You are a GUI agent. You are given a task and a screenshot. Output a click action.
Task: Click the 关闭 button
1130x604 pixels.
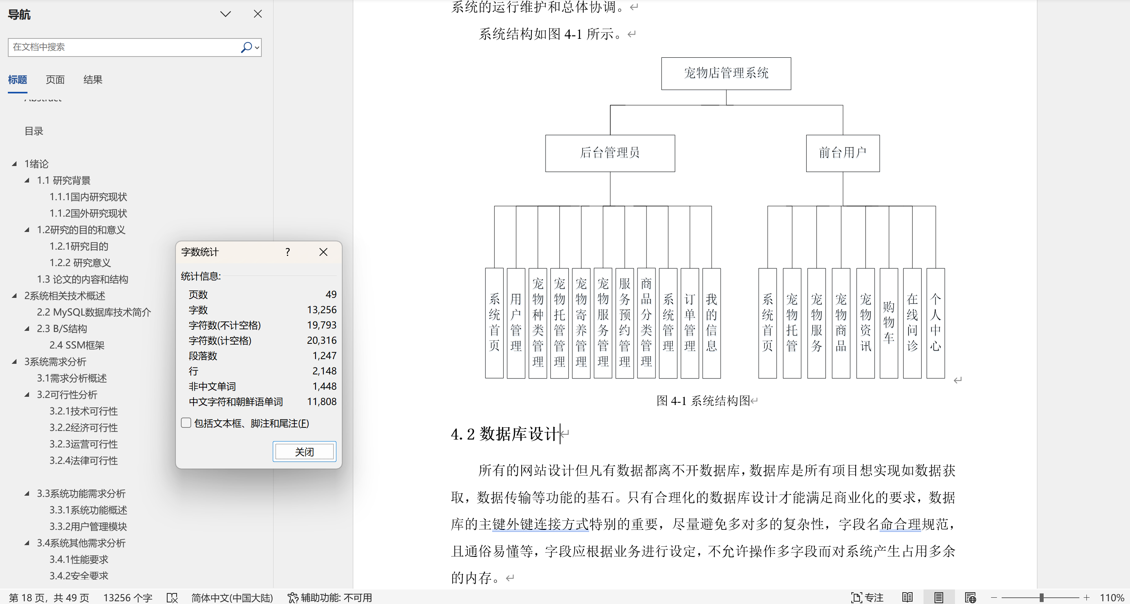[x=305, y=452]
